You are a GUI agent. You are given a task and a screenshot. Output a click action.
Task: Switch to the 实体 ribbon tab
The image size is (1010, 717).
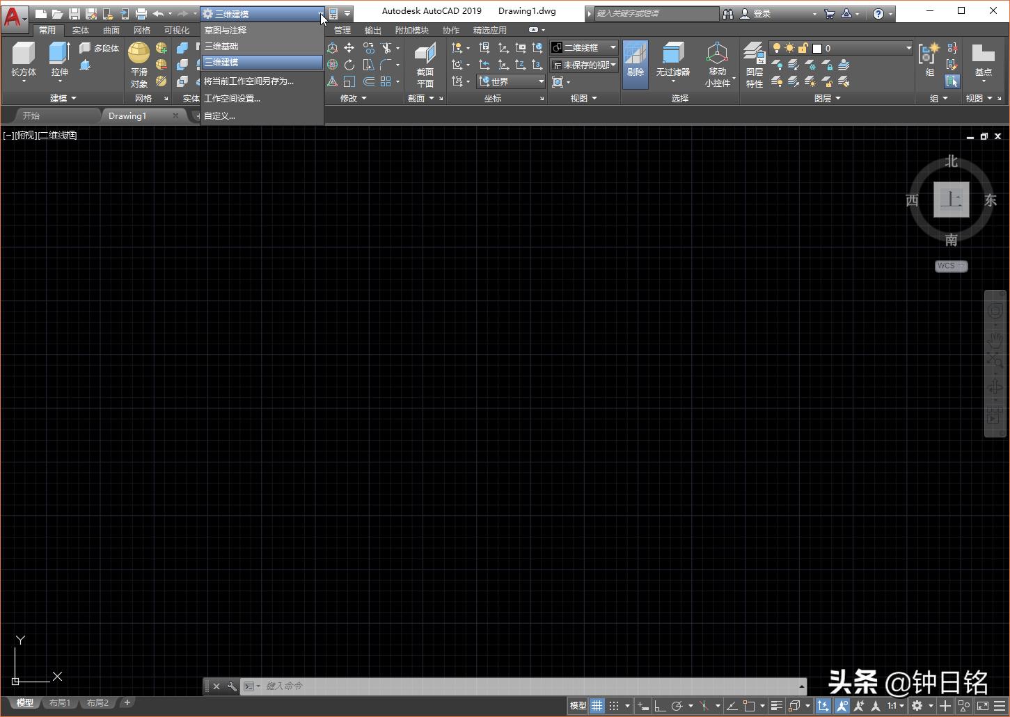coord(81,30)
